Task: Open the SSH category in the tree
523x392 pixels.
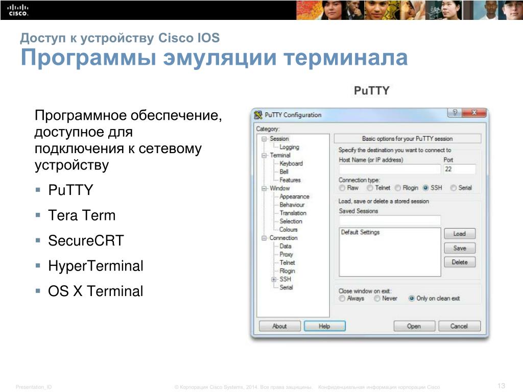Action: point(285,279)
